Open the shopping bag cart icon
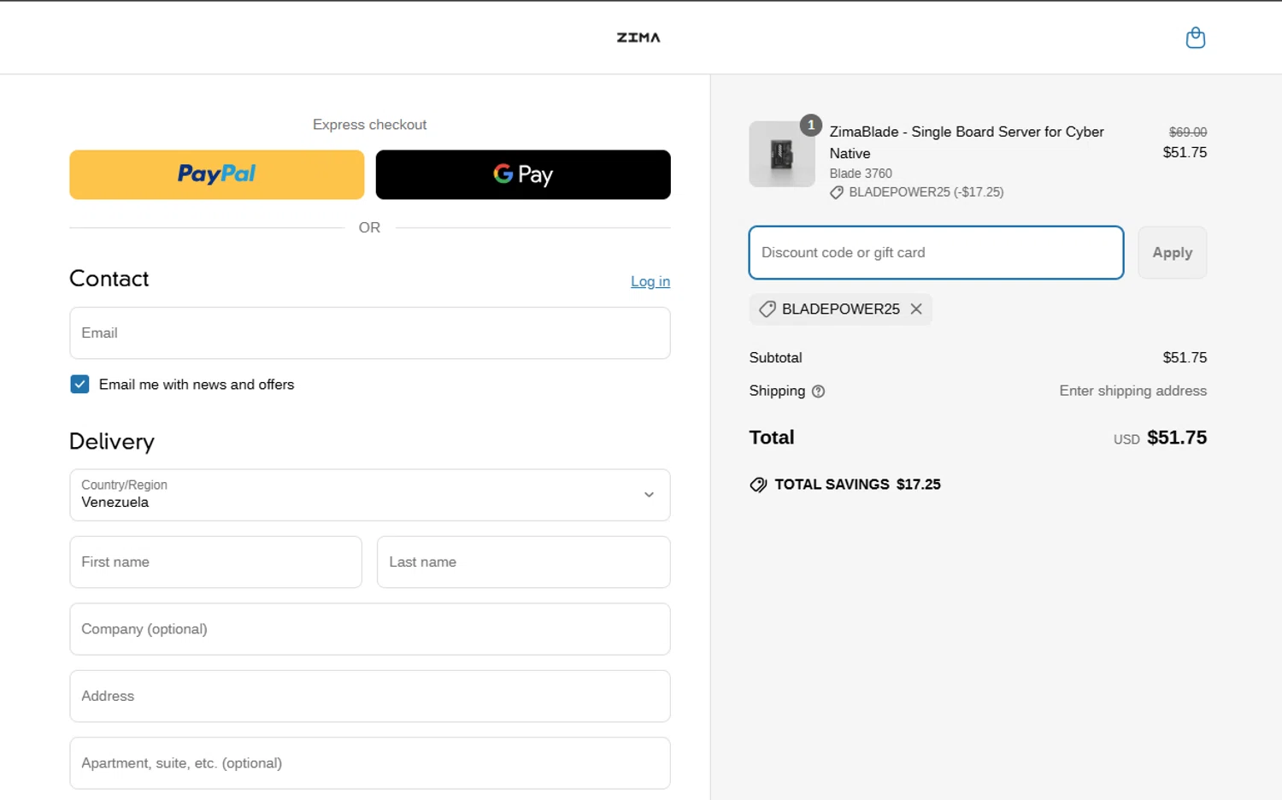Screen dimensions: 1282x800 tap(1195, 38)
